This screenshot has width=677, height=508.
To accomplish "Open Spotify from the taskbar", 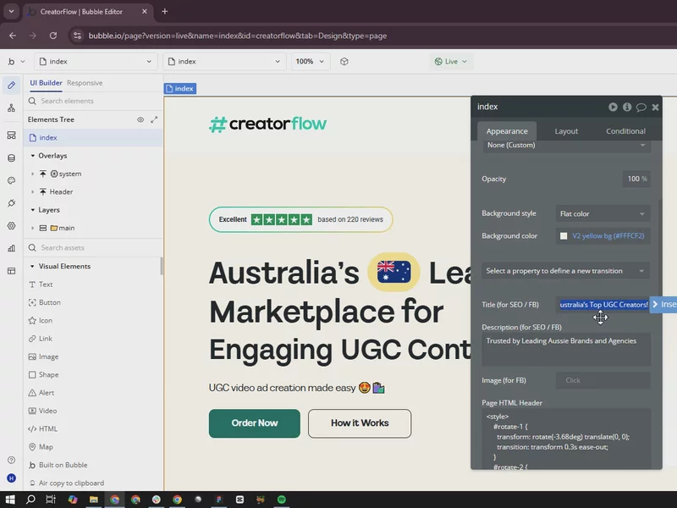I will point(282,500).
